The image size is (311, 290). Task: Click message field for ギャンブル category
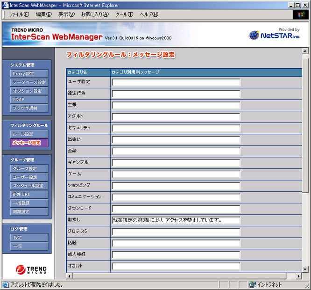tap(176, 163)
